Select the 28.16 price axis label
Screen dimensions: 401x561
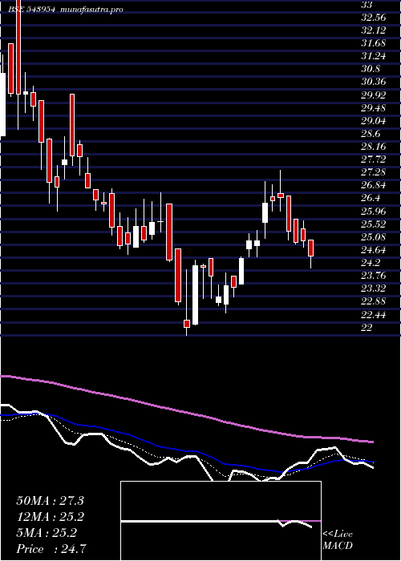click(x=373, y=147)
